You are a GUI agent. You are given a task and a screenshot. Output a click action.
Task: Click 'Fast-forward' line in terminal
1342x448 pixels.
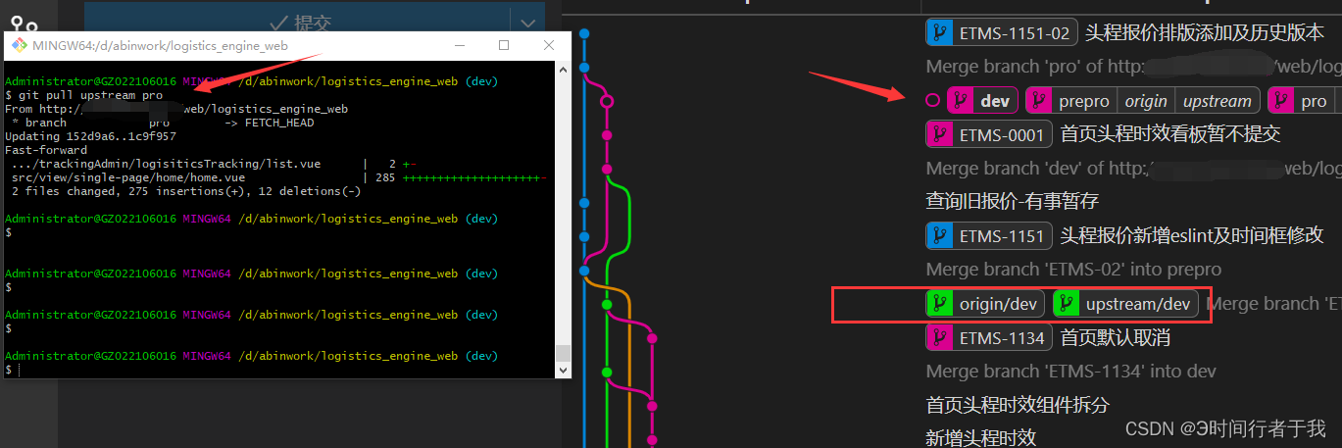tap(46, 150)
